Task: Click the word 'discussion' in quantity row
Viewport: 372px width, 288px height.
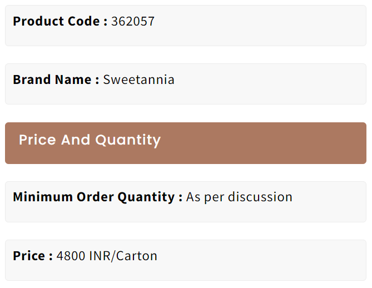Action: [260, 197]
